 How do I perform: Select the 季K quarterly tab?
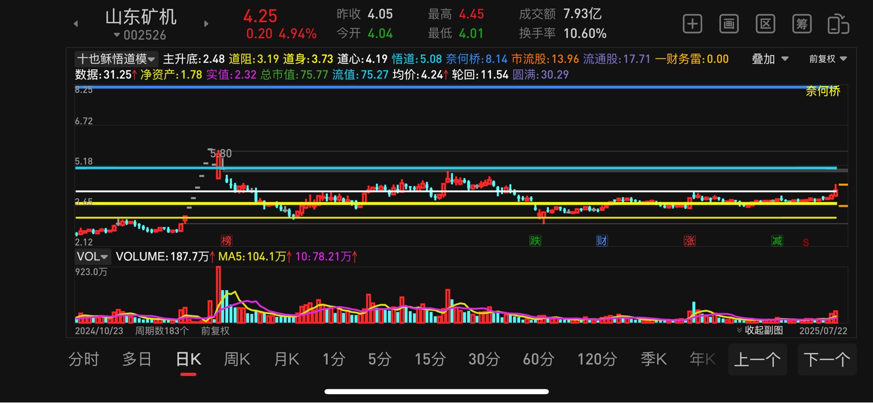(x=653, y=360)
